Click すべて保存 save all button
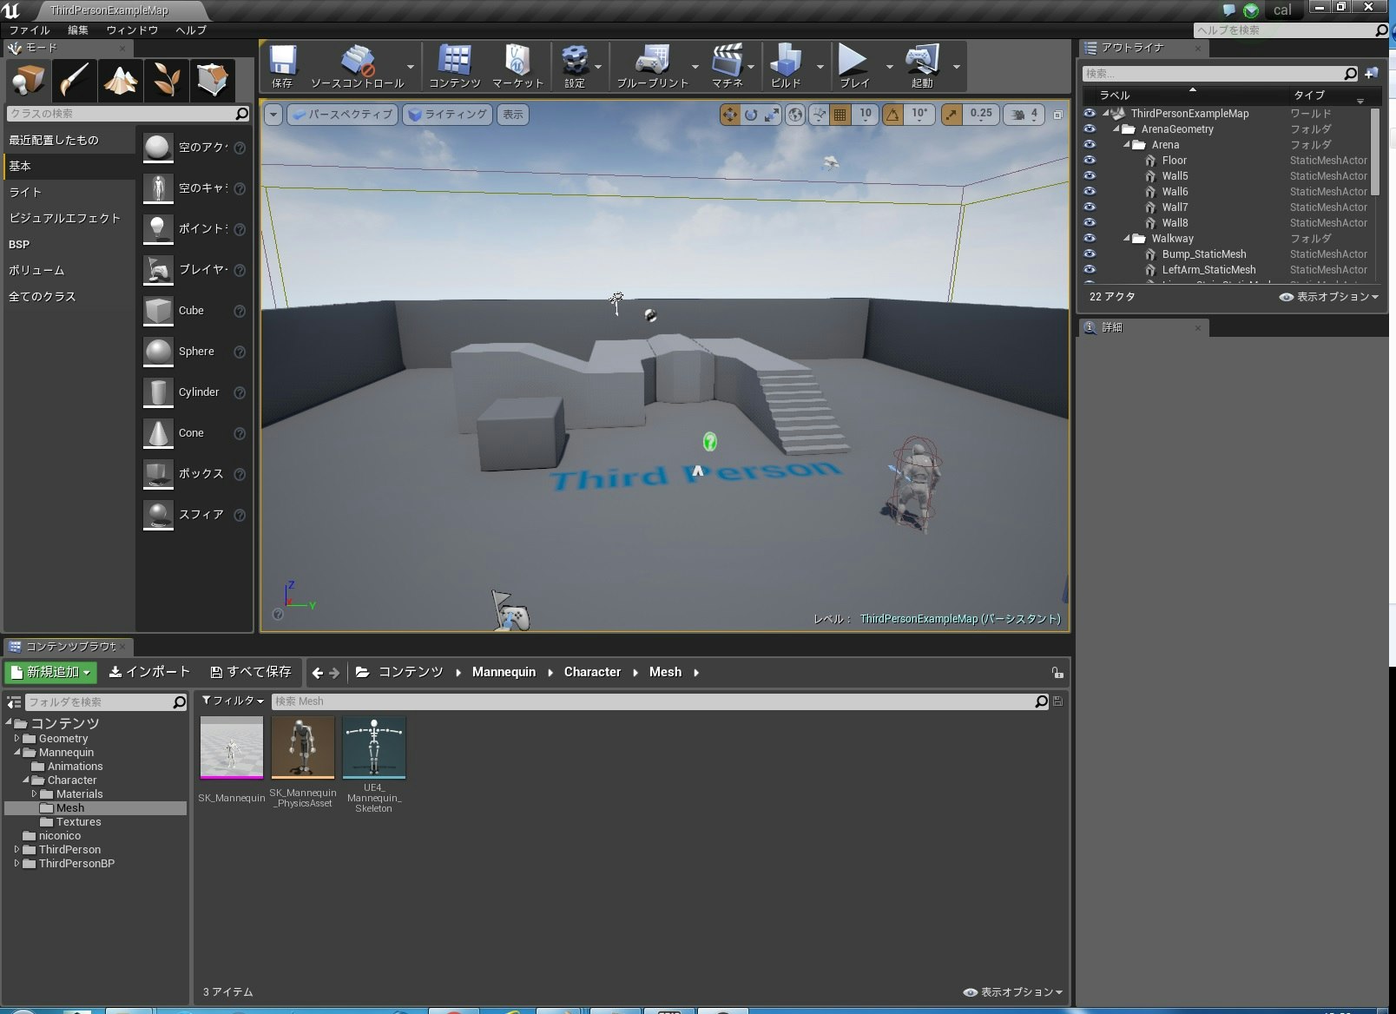1396x1014 pixels. point(251,672)
